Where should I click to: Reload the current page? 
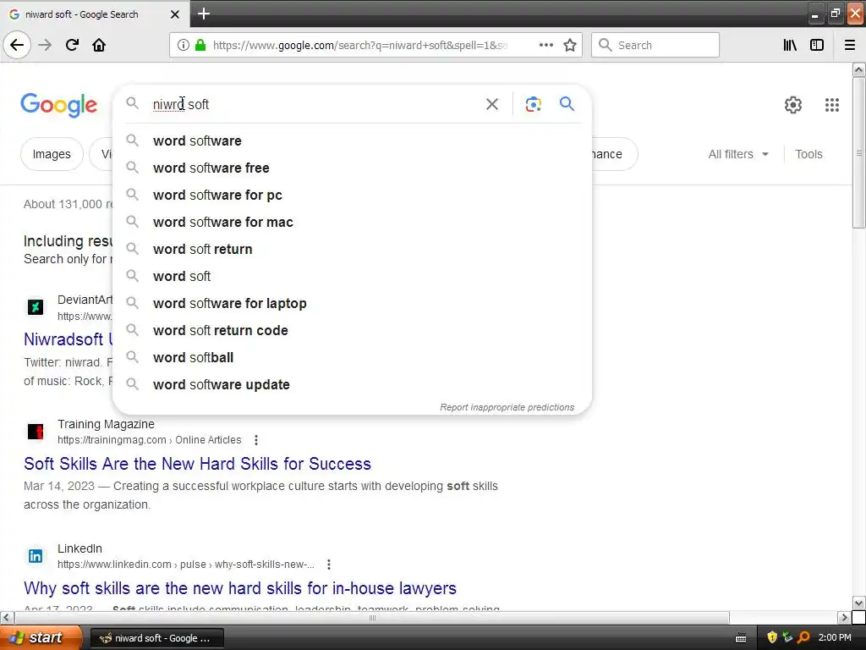pos(72,46)
